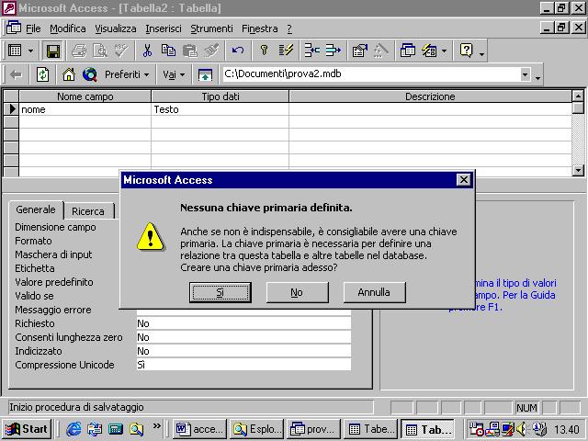Click Sì in the primary key dialog
Screen dimensions: 588x441
[220, 292]
